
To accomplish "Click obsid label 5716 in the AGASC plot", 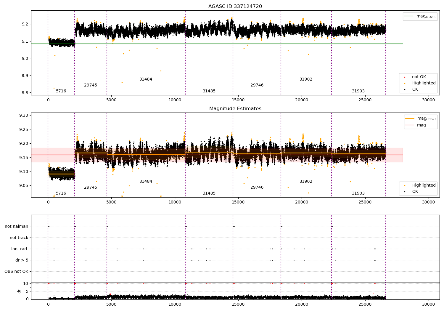I will (x=61, y=91).
